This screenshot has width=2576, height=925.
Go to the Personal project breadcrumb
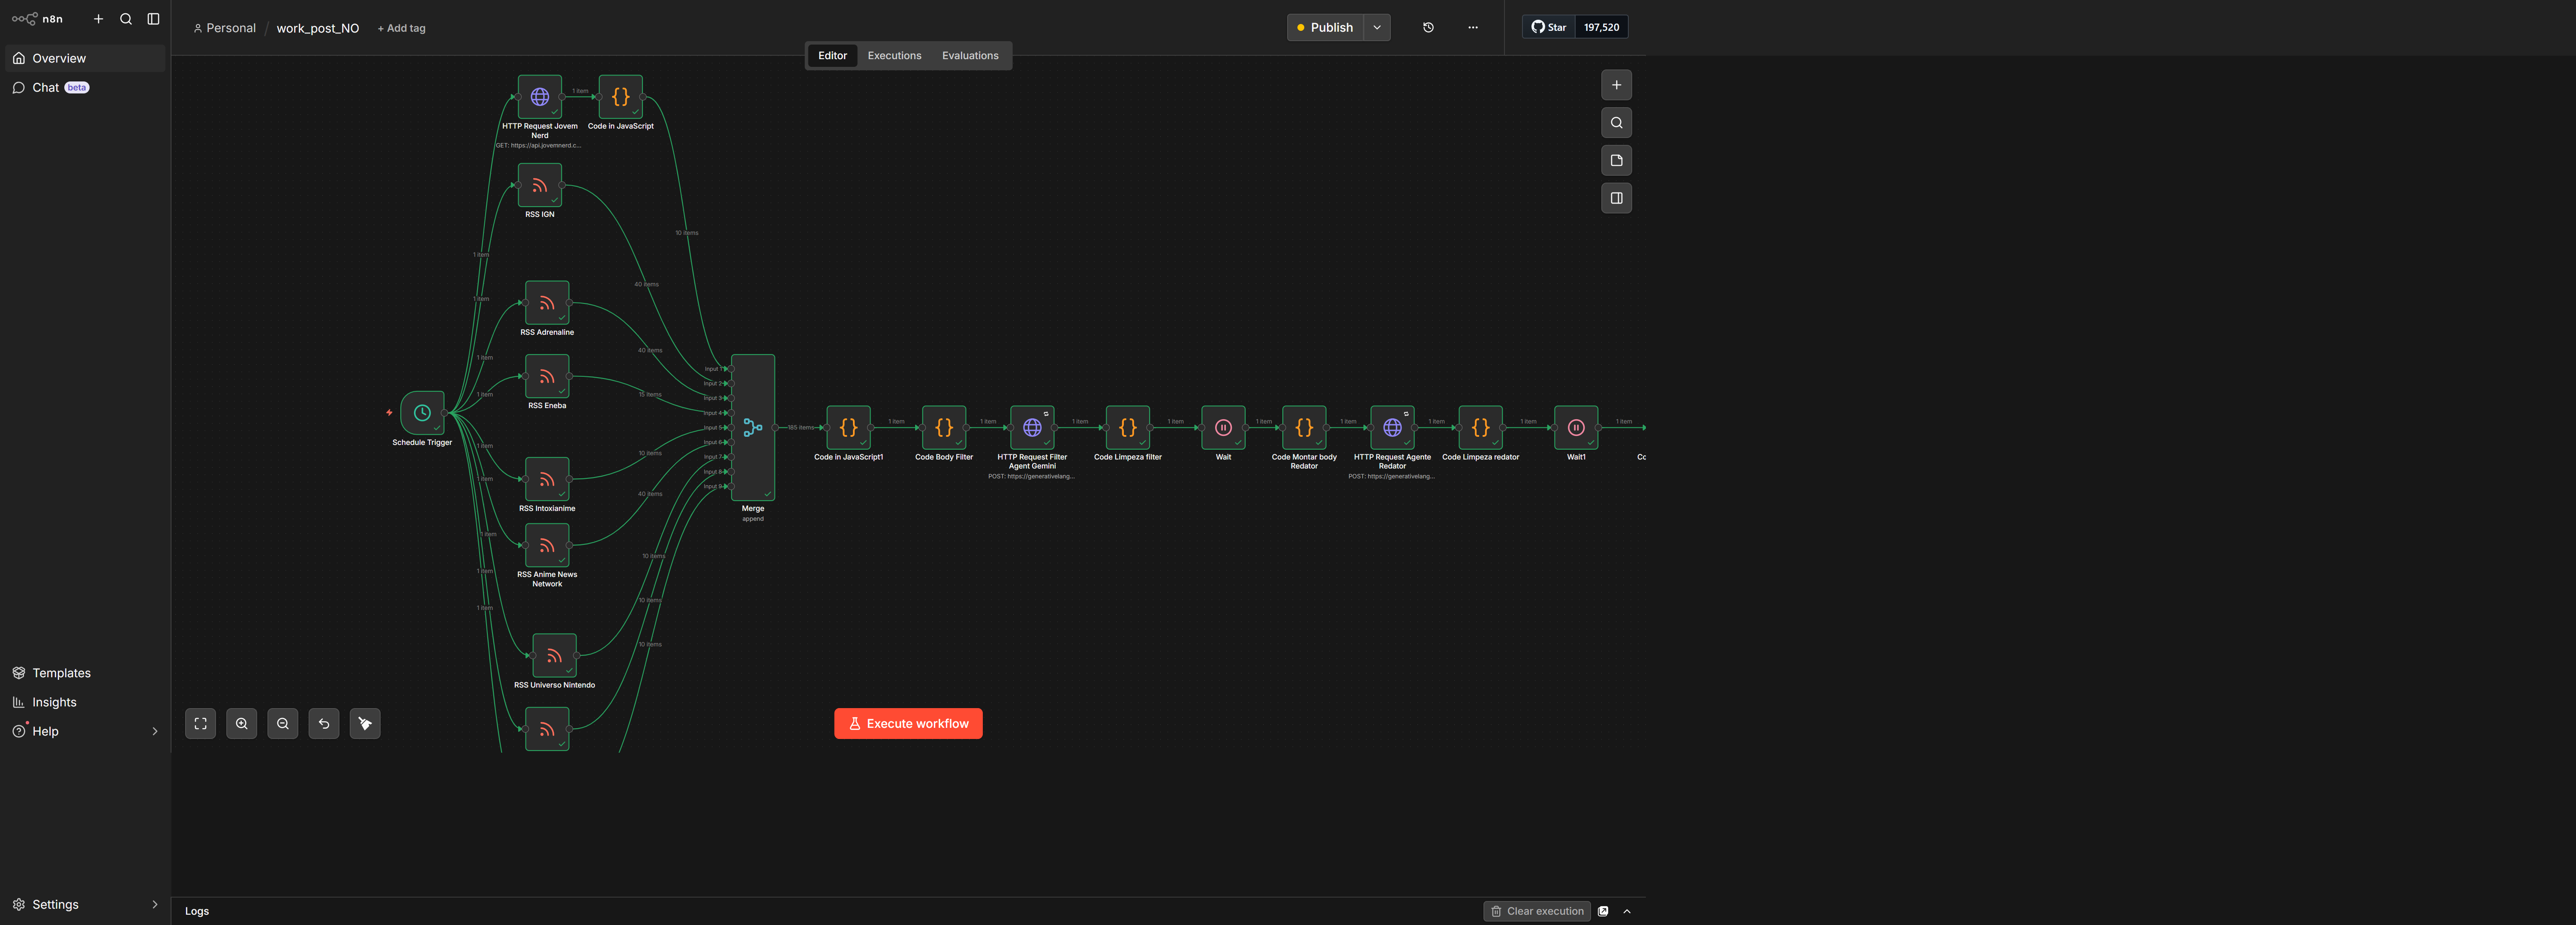click(224, 28)
